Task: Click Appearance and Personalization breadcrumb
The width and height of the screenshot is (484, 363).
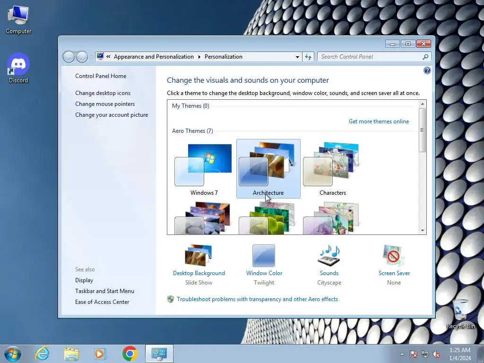Action: point(154,57)
